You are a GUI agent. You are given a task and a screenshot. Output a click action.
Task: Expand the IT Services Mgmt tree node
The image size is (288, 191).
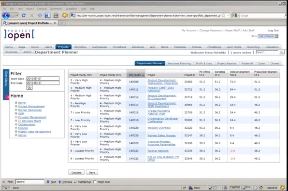tap(16, 121)
